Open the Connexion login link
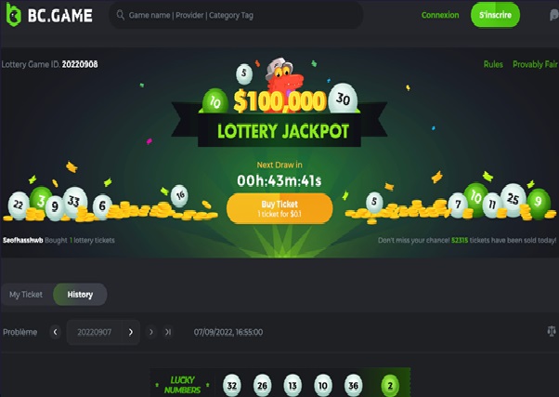The image size is (559, 397). tap(440, 15)
